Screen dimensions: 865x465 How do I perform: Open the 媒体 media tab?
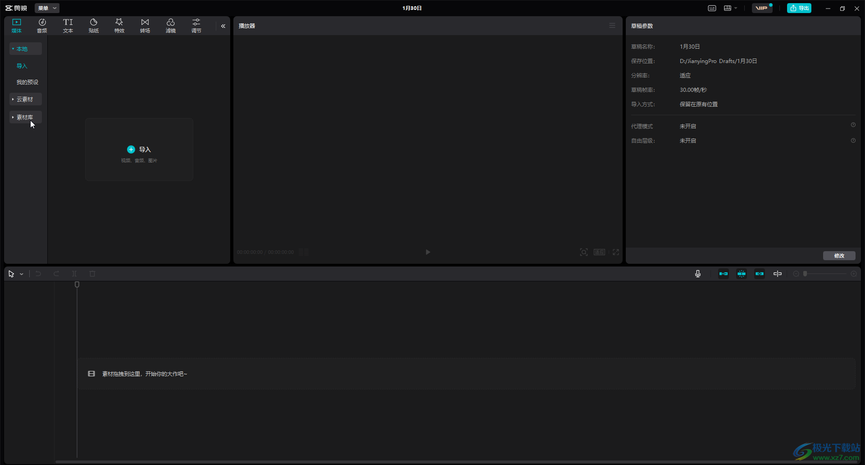[x=17, y=26]
